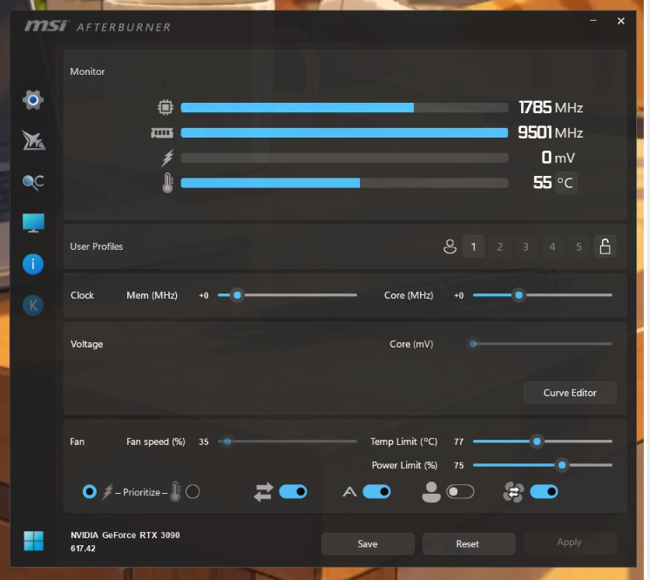Click the 0 mV voltage reading

(558, 158)
